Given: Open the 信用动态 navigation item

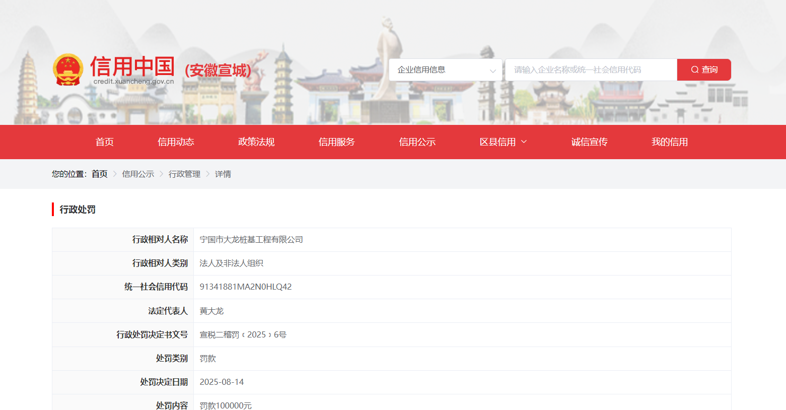Looking at the screenshot, I should pos(176,142).
